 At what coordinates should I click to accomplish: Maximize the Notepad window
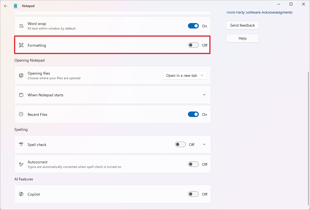291,4
